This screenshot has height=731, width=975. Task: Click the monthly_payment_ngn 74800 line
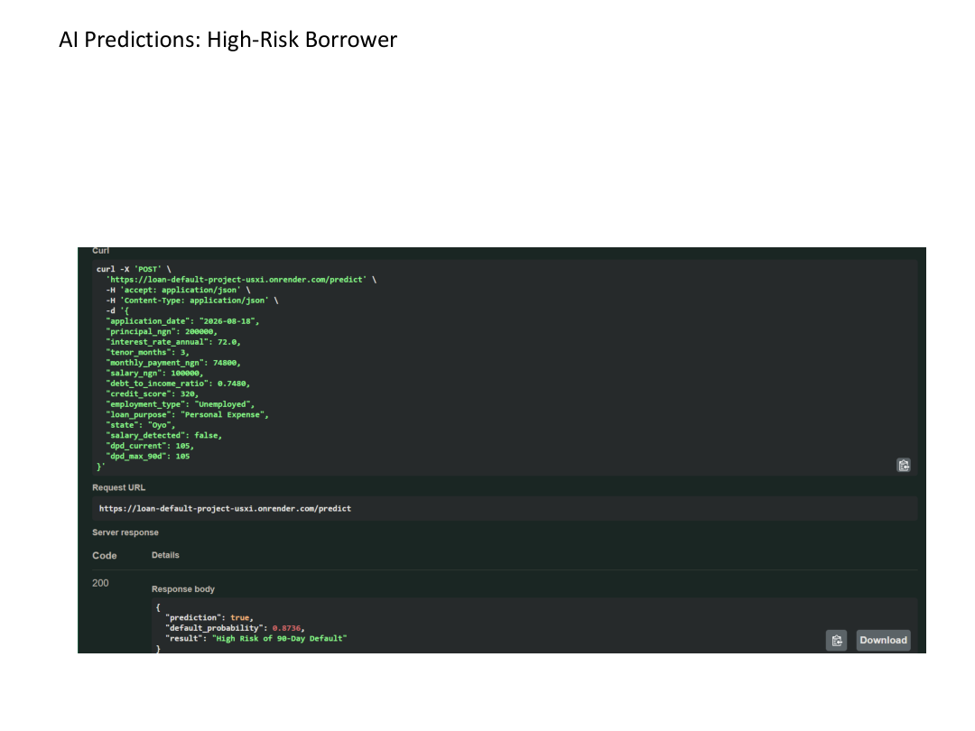coord(173,363)
